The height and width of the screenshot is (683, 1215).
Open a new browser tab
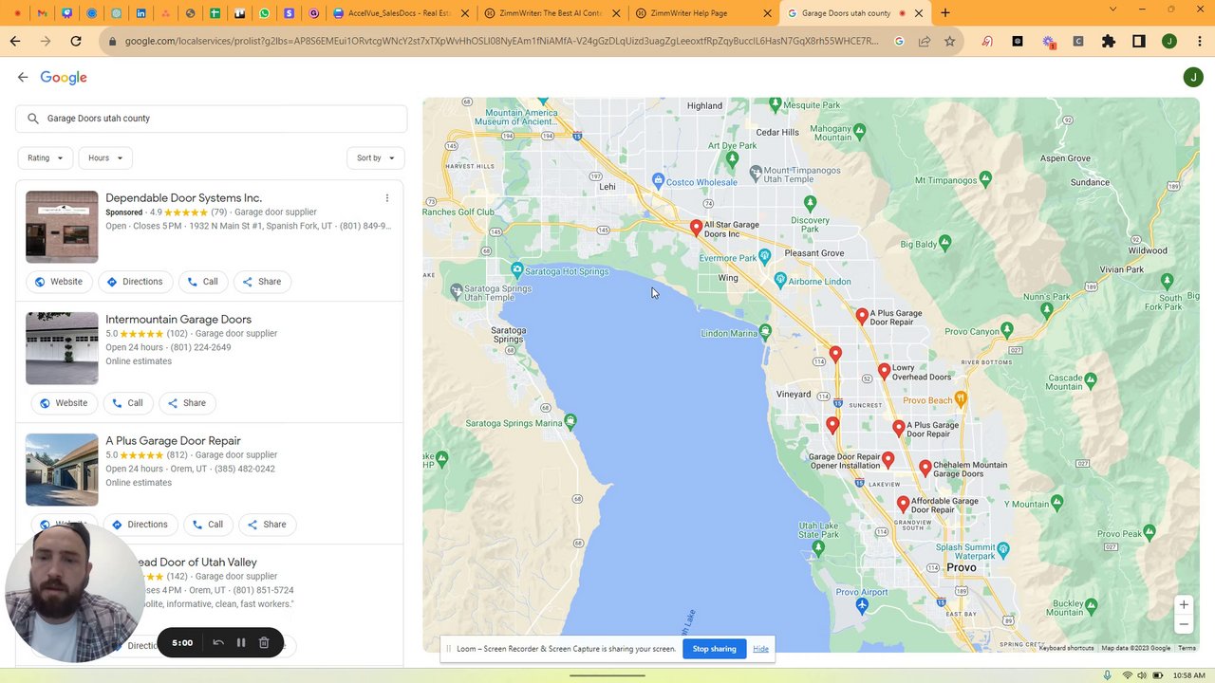click(x=945, y=13)
